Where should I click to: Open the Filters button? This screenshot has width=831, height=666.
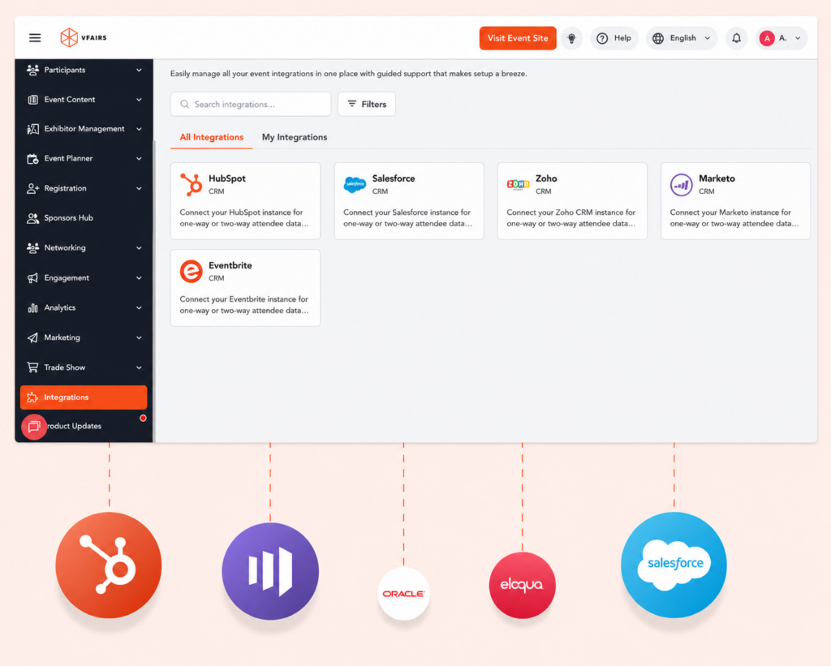pyautogui.click(x=367, y=104)
